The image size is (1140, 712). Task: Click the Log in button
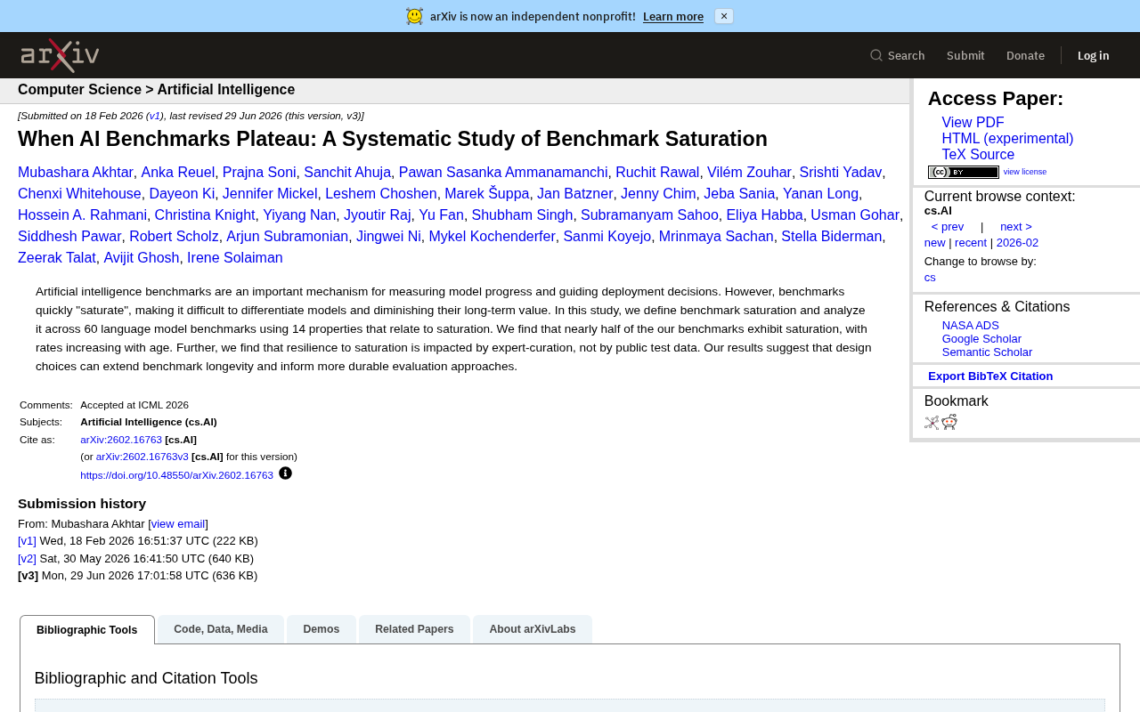pyautogui.click(x=1094, y=55)
